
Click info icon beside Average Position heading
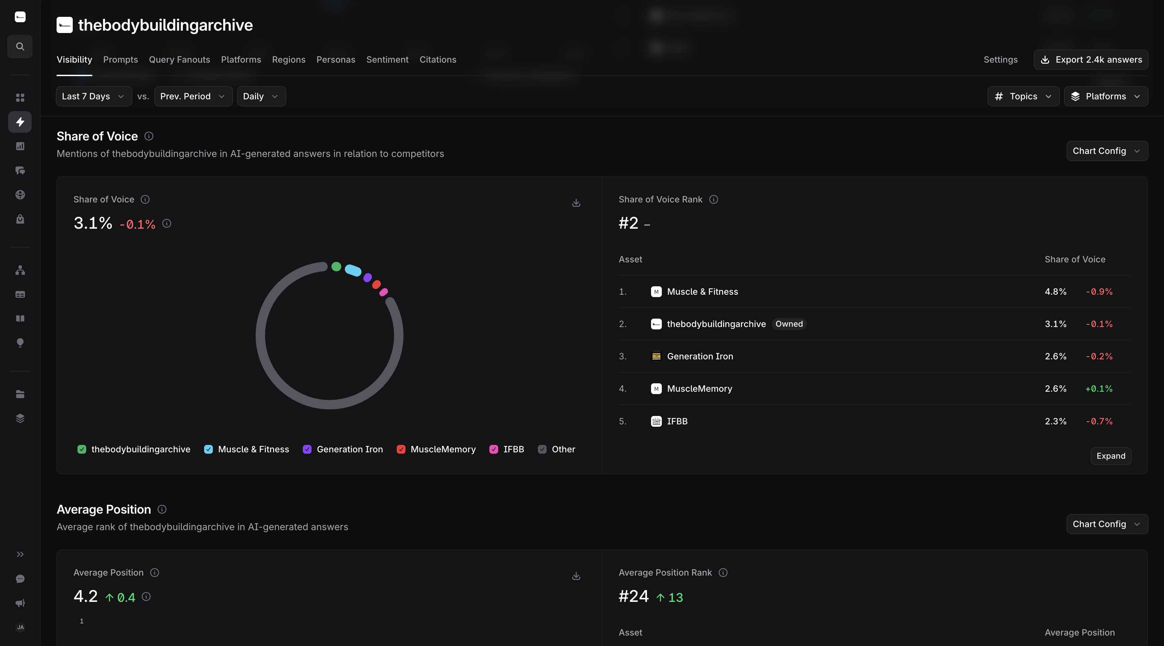(x=162, y=509)
